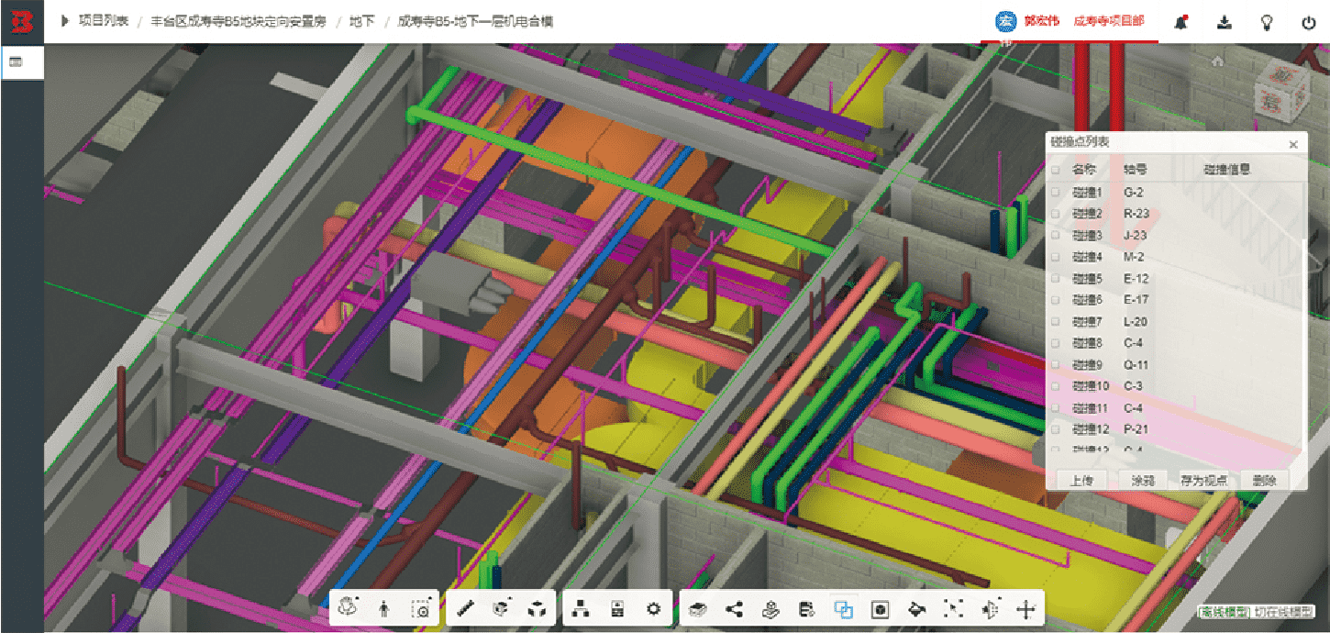Tick the select-all checkbox in list header
1330x633 pixels.
coord(1056,170)
